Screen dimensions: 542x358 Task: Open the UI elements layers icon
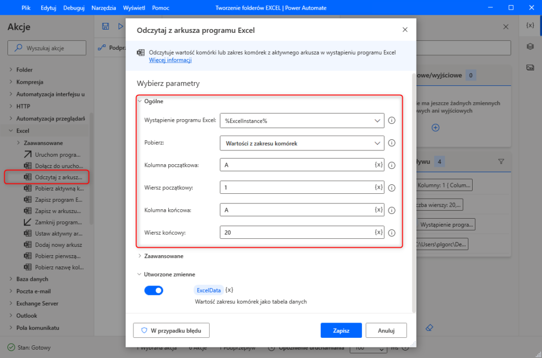click(x=529, y=47)
